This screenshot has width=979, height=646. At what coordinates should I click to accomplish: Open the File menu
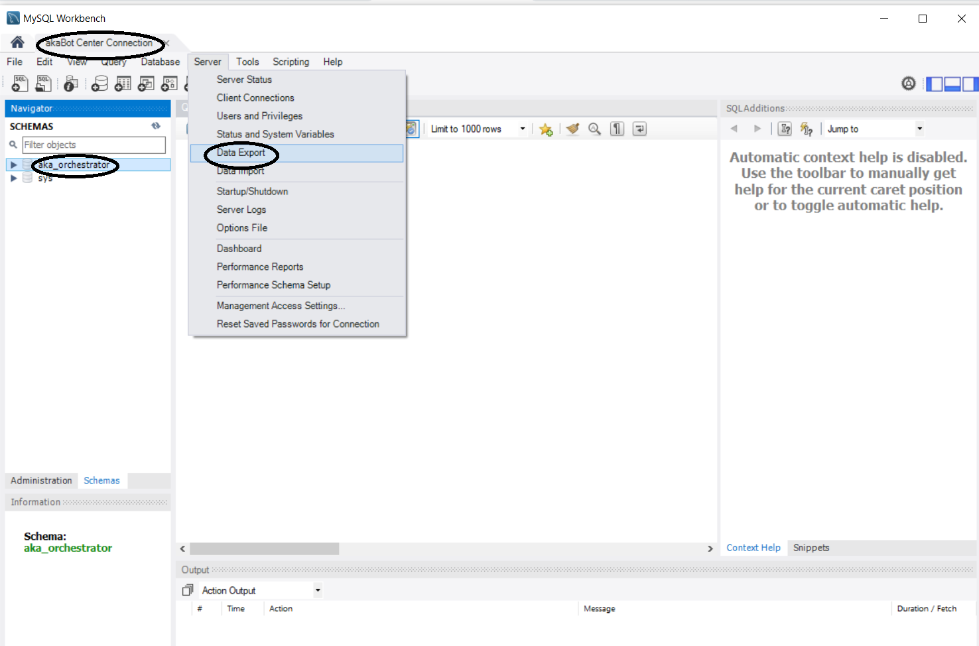coord(15,62)
